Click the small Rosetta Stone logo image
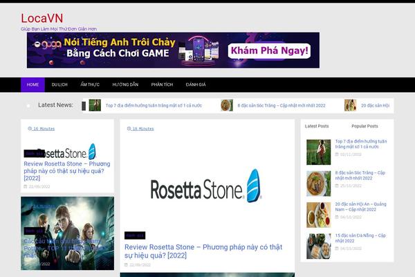The image size is (415, 277). tap(66, 152)
